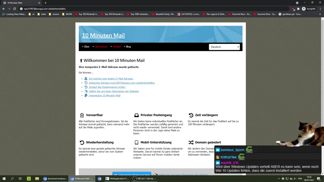Open the MUSIK bookmark folder

[x=67, y=14]
